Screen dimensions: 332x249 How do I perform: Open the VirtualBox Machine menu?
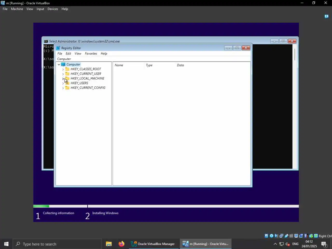coord(17,9)
